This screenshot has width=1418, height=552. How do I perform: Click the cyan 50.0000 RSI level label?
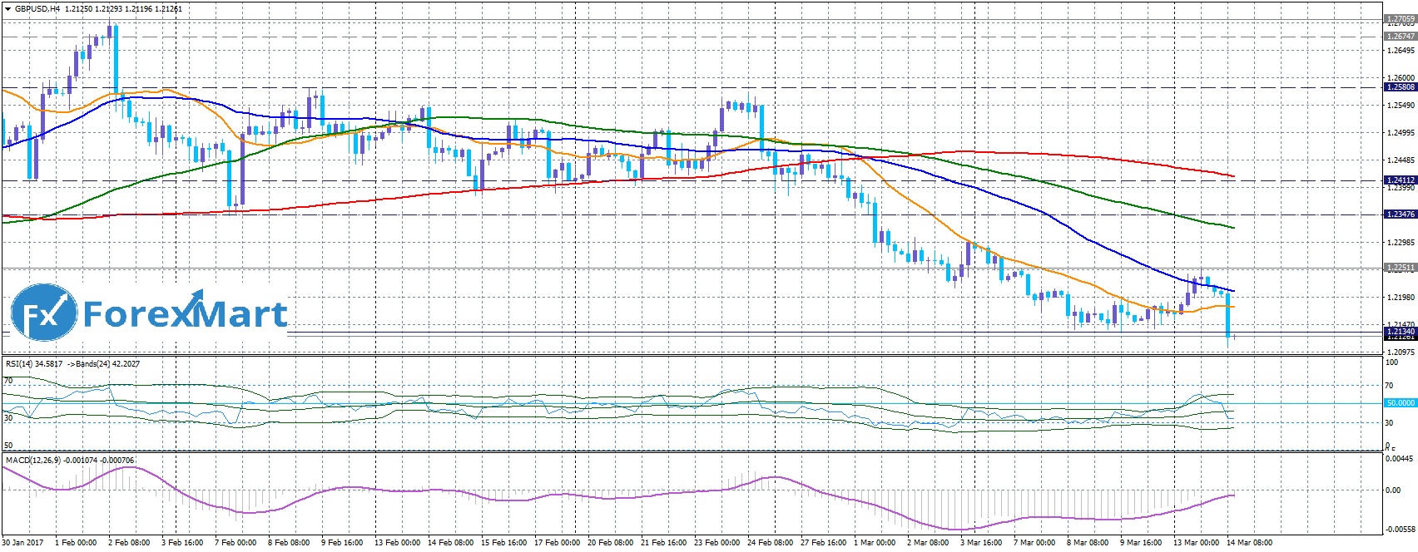tap(1399, 403)
